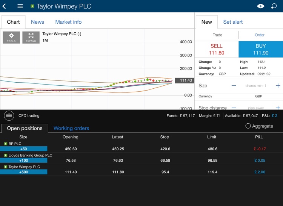
Task: Tap the Margin £ 71 summary
Action: 210,115
